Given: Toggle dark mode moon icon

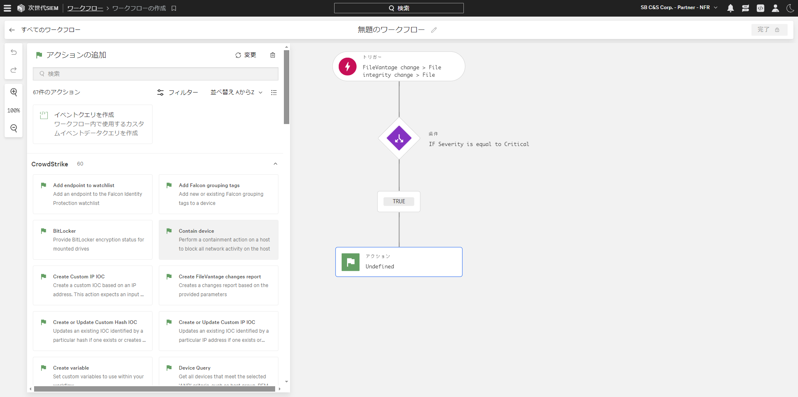Looking at the screenshot, I should tap(790, 8).
